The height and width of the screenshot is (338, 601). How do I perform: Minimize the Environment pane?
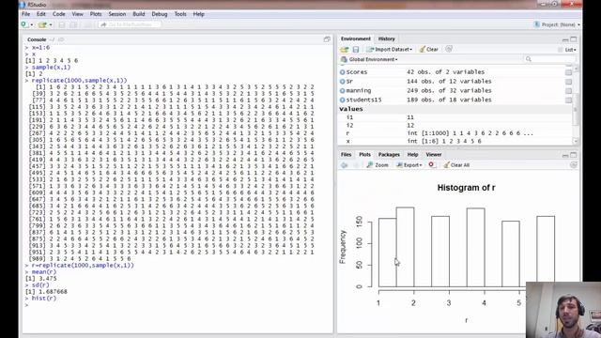click(565, 39)
